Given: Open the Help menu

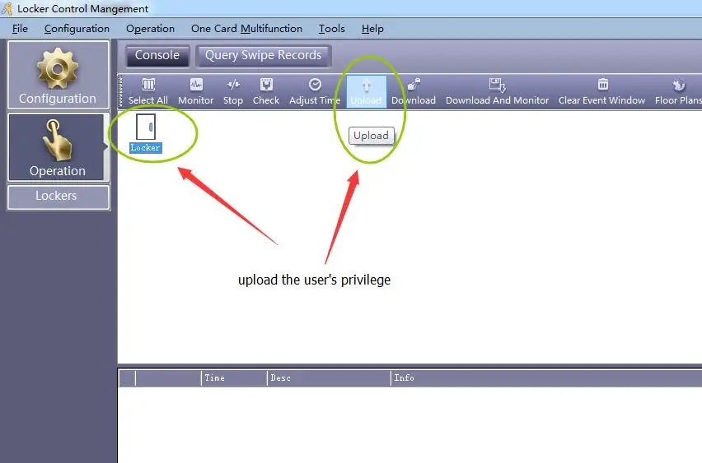Looking at the screenshot, I should (x=372, y=29).
